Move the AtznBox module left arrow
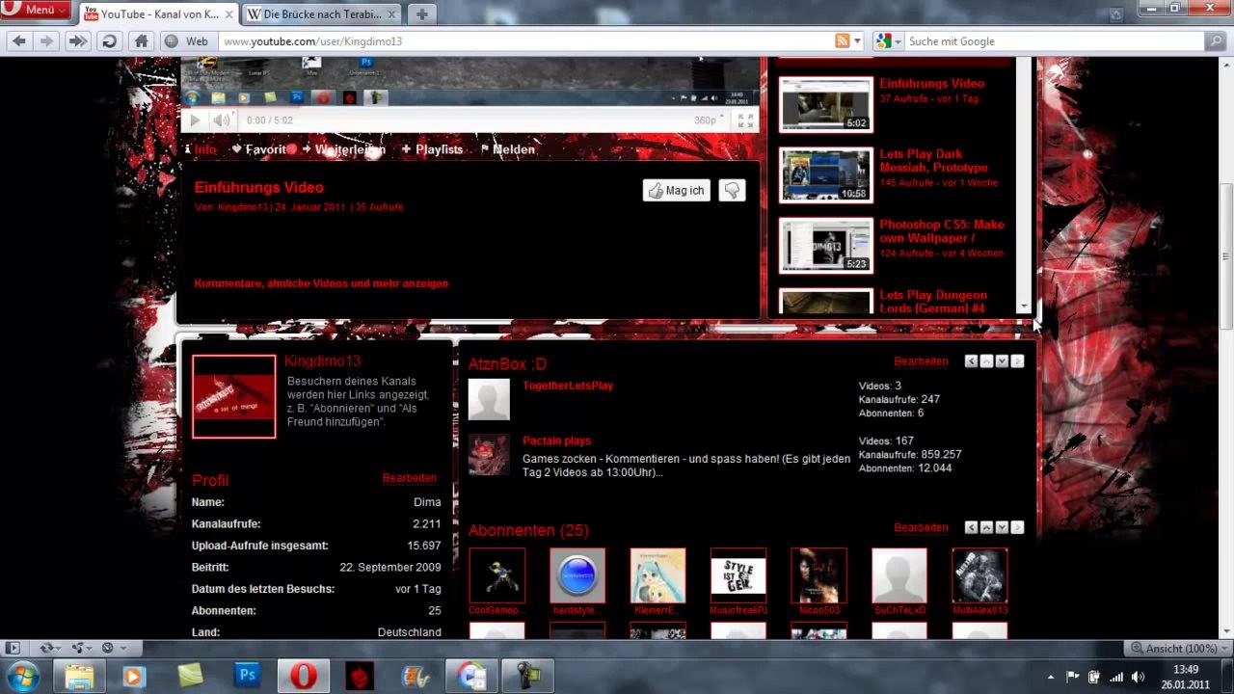This screenshot has width=1234, height=694. (x=972, y=361)
